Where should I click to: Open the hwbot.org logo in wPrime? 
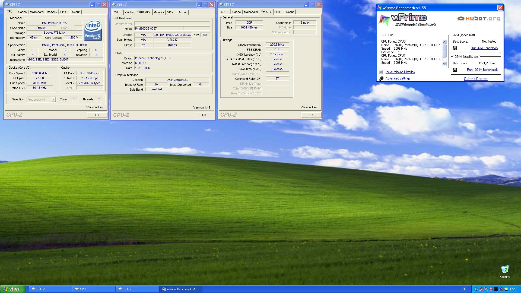pyautogui.click(x=479, y=18)
